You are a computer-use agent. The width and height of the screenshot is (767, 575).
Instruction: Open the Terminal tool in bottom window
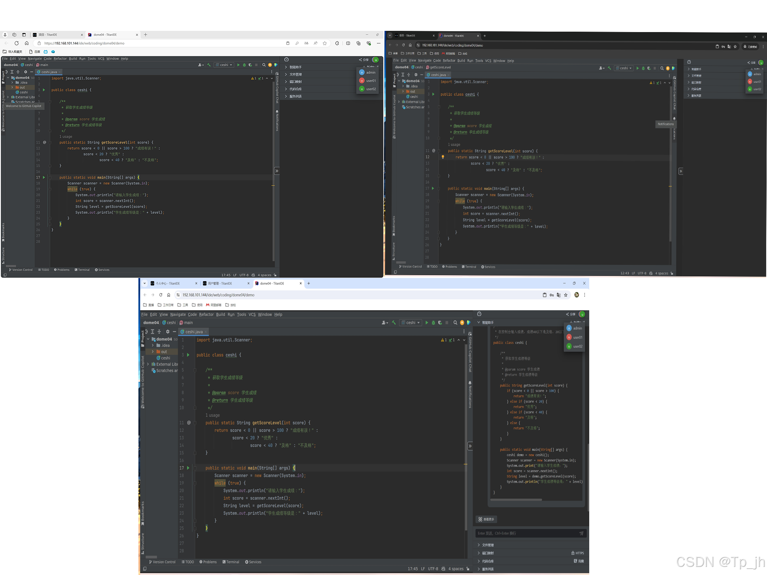(231, 562)
